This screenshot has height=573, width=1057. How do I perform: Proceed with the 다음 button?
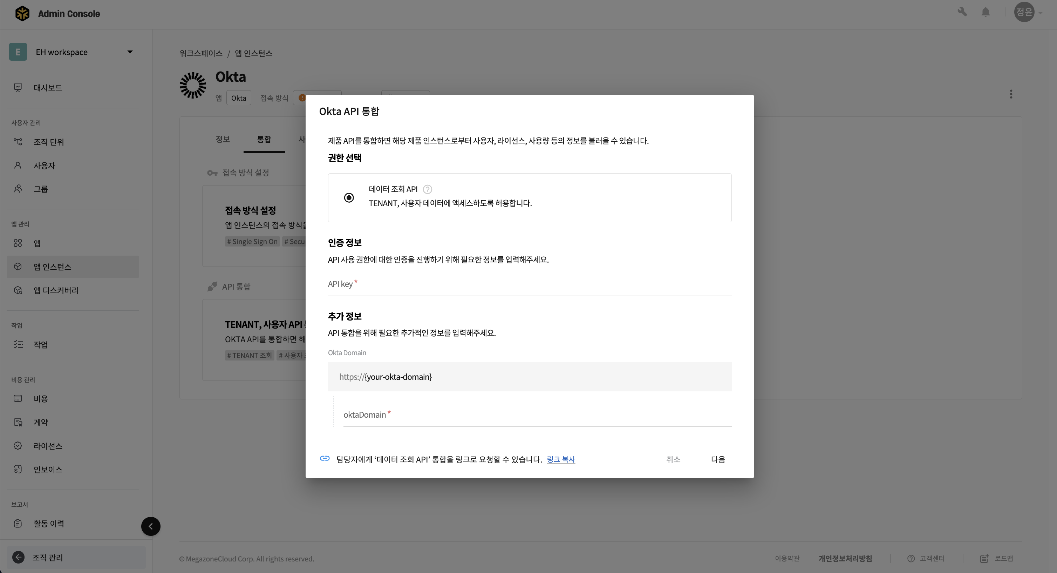(x=718, y=459)
